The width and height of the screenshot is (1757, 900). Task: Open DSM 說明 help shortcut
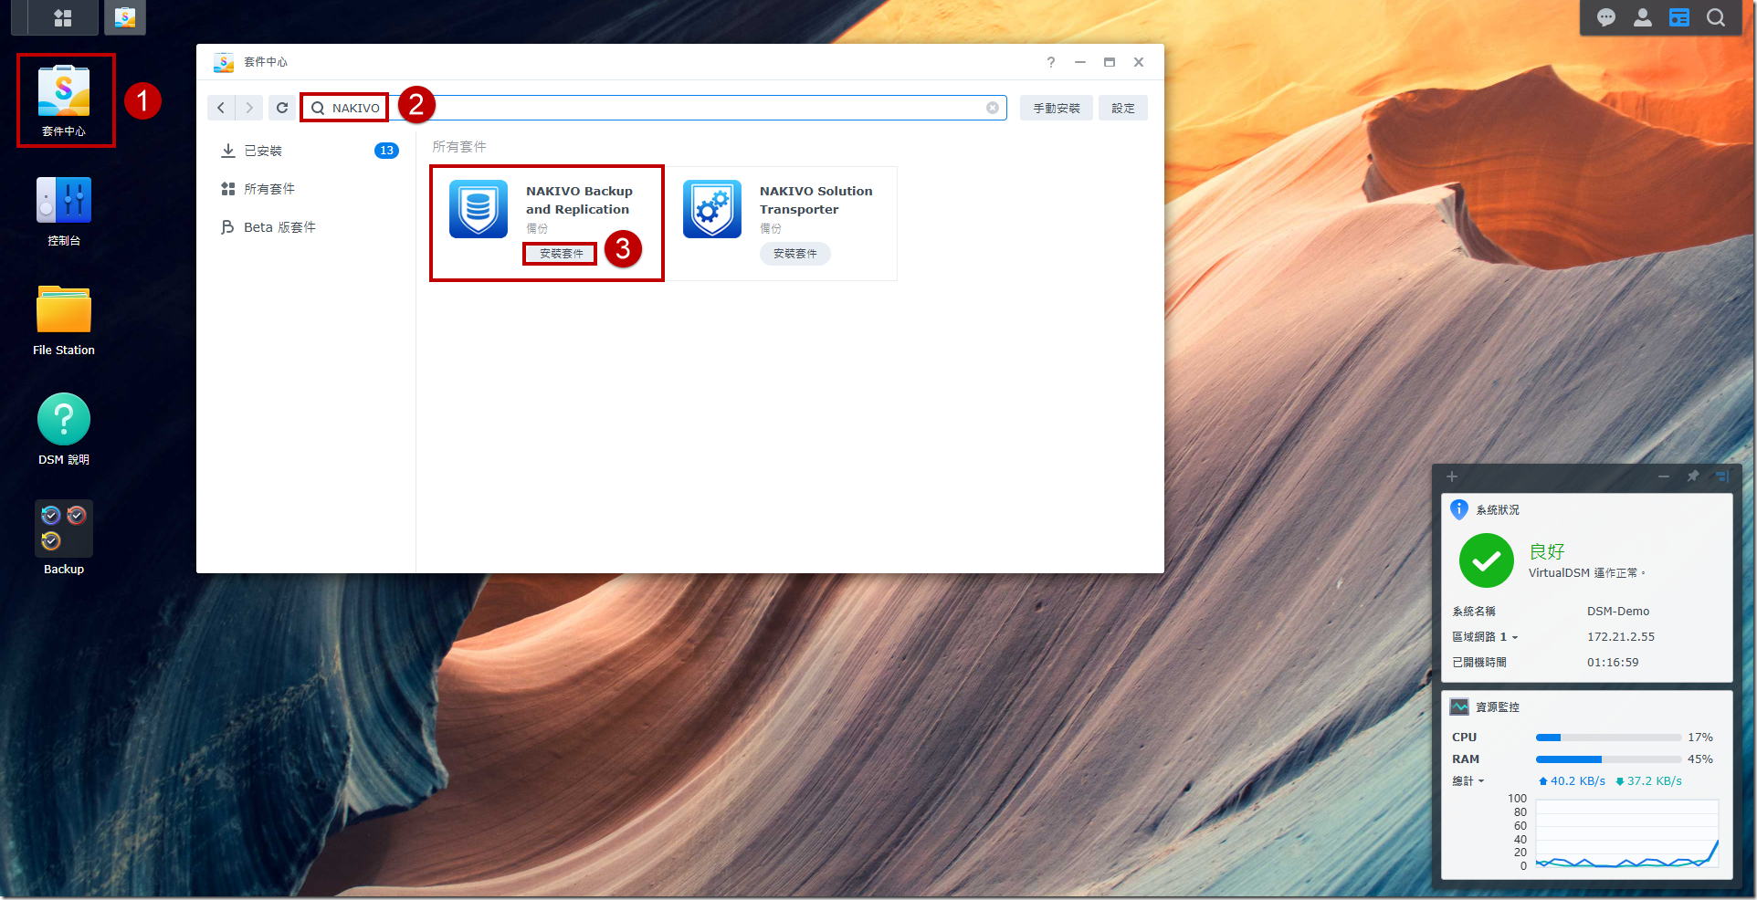tap(64, 430)
